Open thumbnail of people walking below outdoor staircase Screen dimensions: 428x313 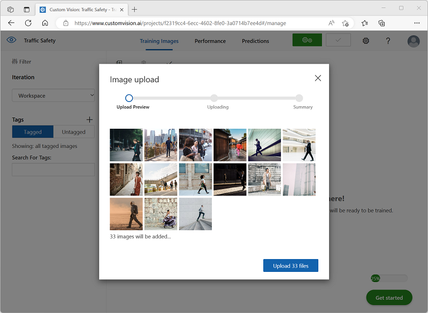[161, 179]
